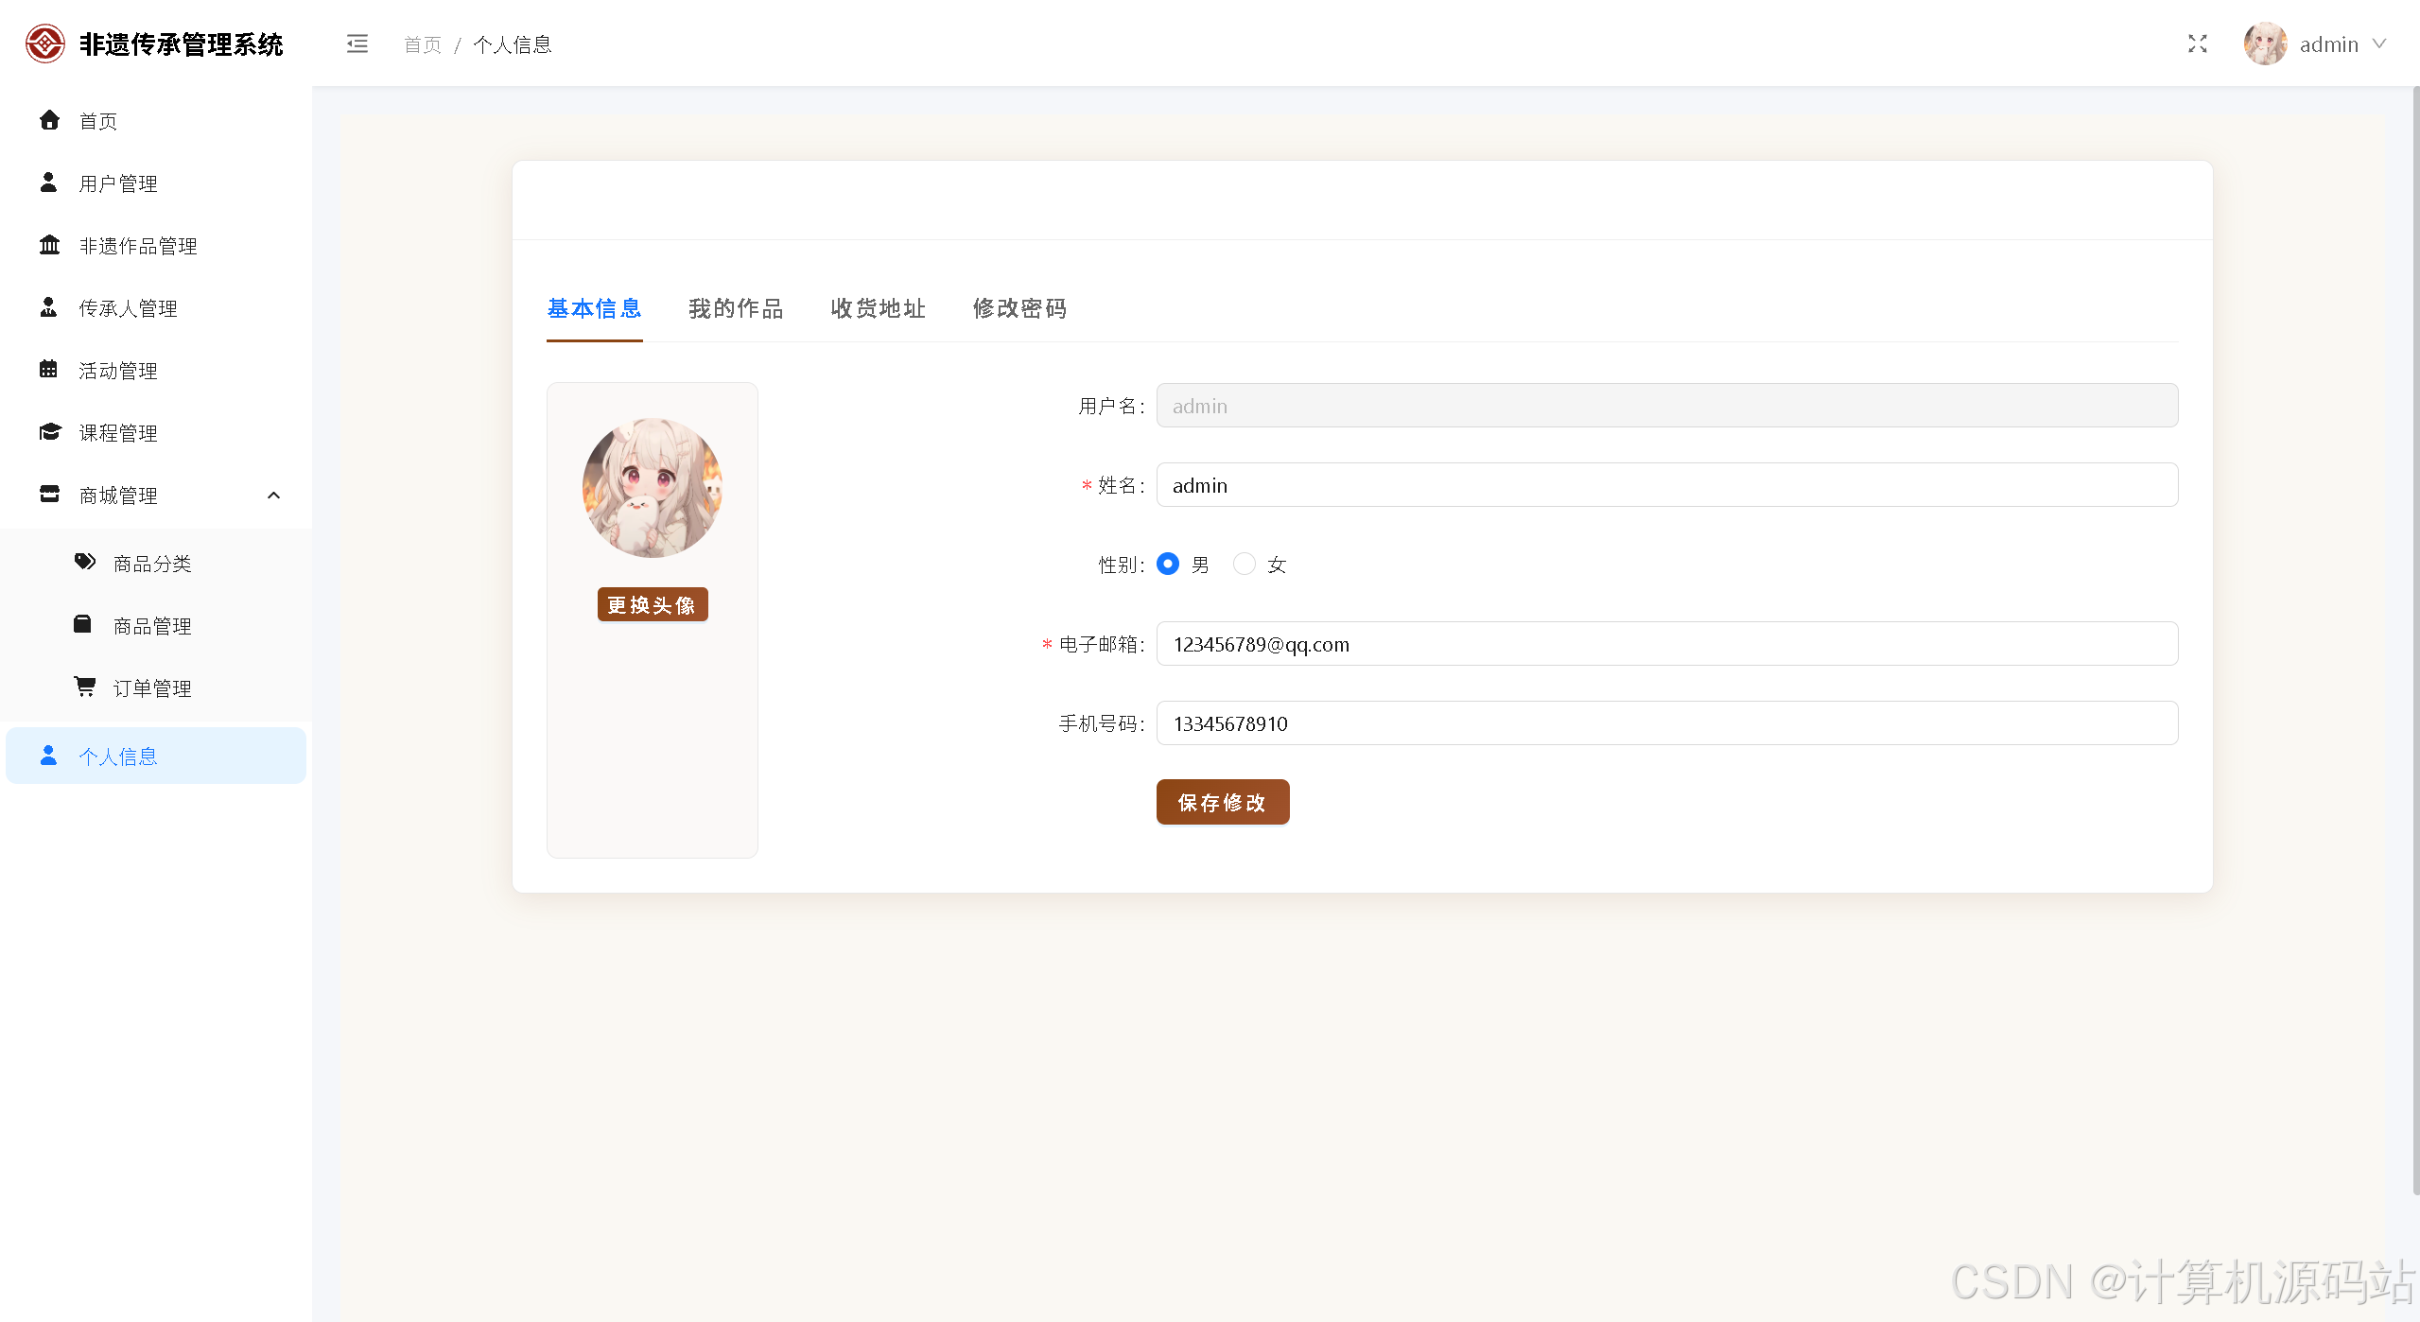Collapse the 商城管理 submenu chevron
This screenshot has height=1322, width=2420.
[x=274, y=496]
